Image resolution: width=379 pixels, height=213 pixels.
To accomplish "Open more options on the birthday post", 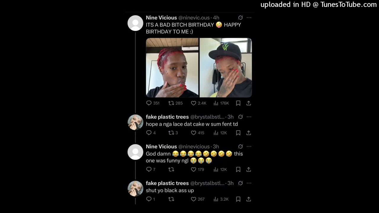I will click(249, 18).
